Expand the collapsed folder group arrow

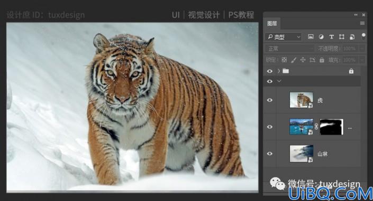coord(279,71)
